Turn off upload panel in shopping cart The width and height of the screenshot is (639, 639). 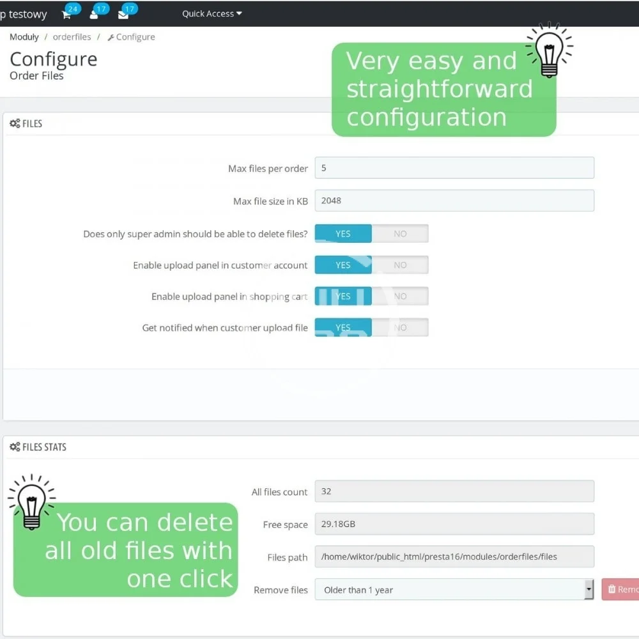click(400, 296)
